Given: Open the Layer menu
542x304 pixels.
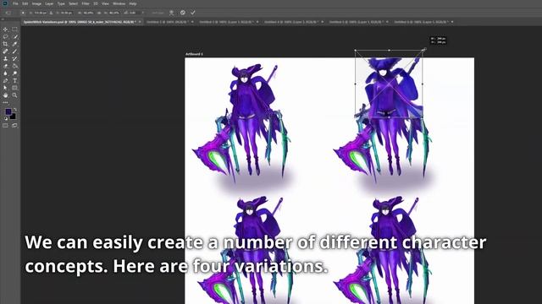Looking at the screenshot, I should (x=49, y=3).
